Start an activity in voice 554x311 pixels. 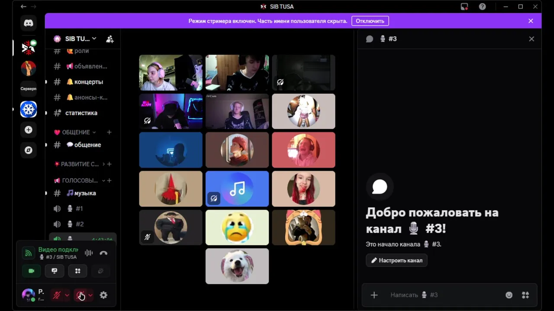[x=78, y=271]
